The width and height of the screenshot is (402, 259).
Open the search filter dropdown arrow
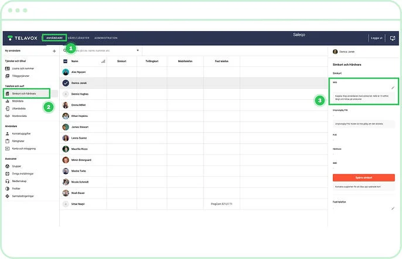138,51
